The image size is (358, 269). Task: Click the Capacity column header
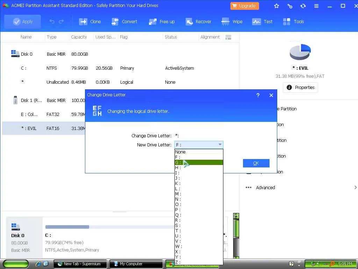point(79,37)
